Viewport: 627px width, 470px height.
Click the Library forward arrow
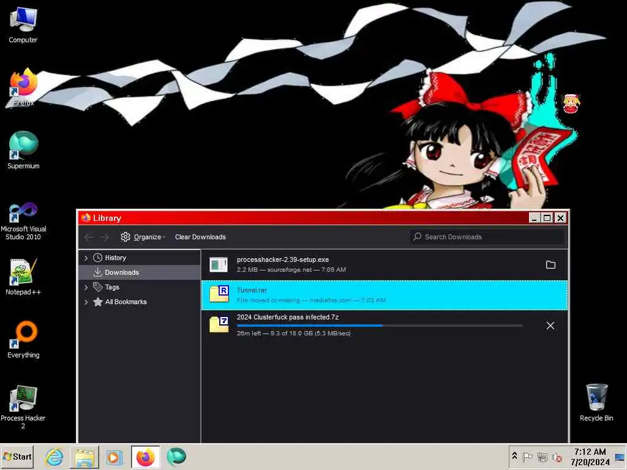click(x=105, y=237)
